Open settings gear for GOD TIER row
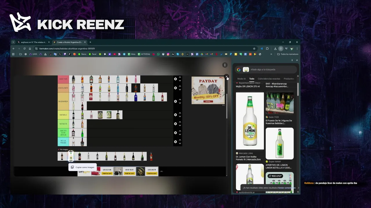The width and height of the screenshot is (371, 208). coord(175,79)
